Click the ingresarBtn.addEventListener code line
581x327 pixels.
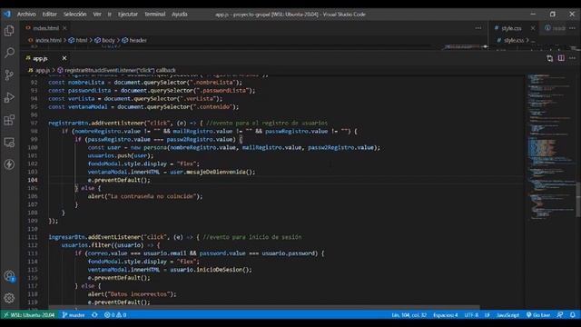click(175, 237)
